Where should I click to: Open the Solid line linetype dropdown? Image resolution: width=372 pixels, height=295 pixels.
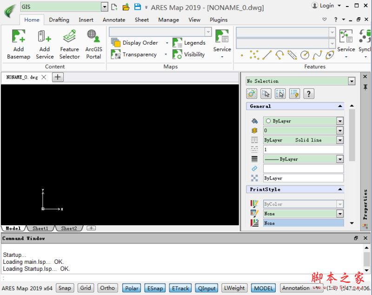340,140
